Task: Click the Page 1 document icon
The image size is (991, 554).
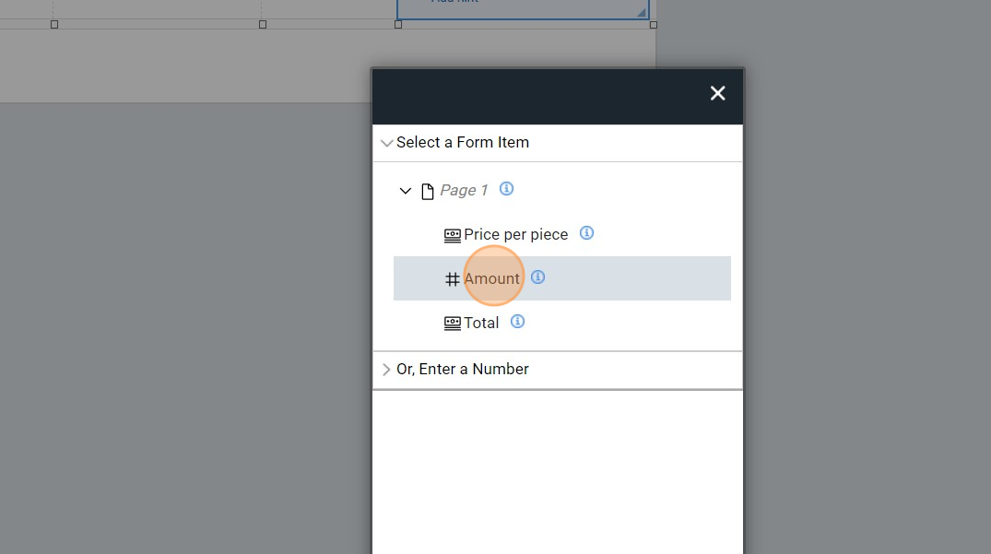Action: [427, 191]
